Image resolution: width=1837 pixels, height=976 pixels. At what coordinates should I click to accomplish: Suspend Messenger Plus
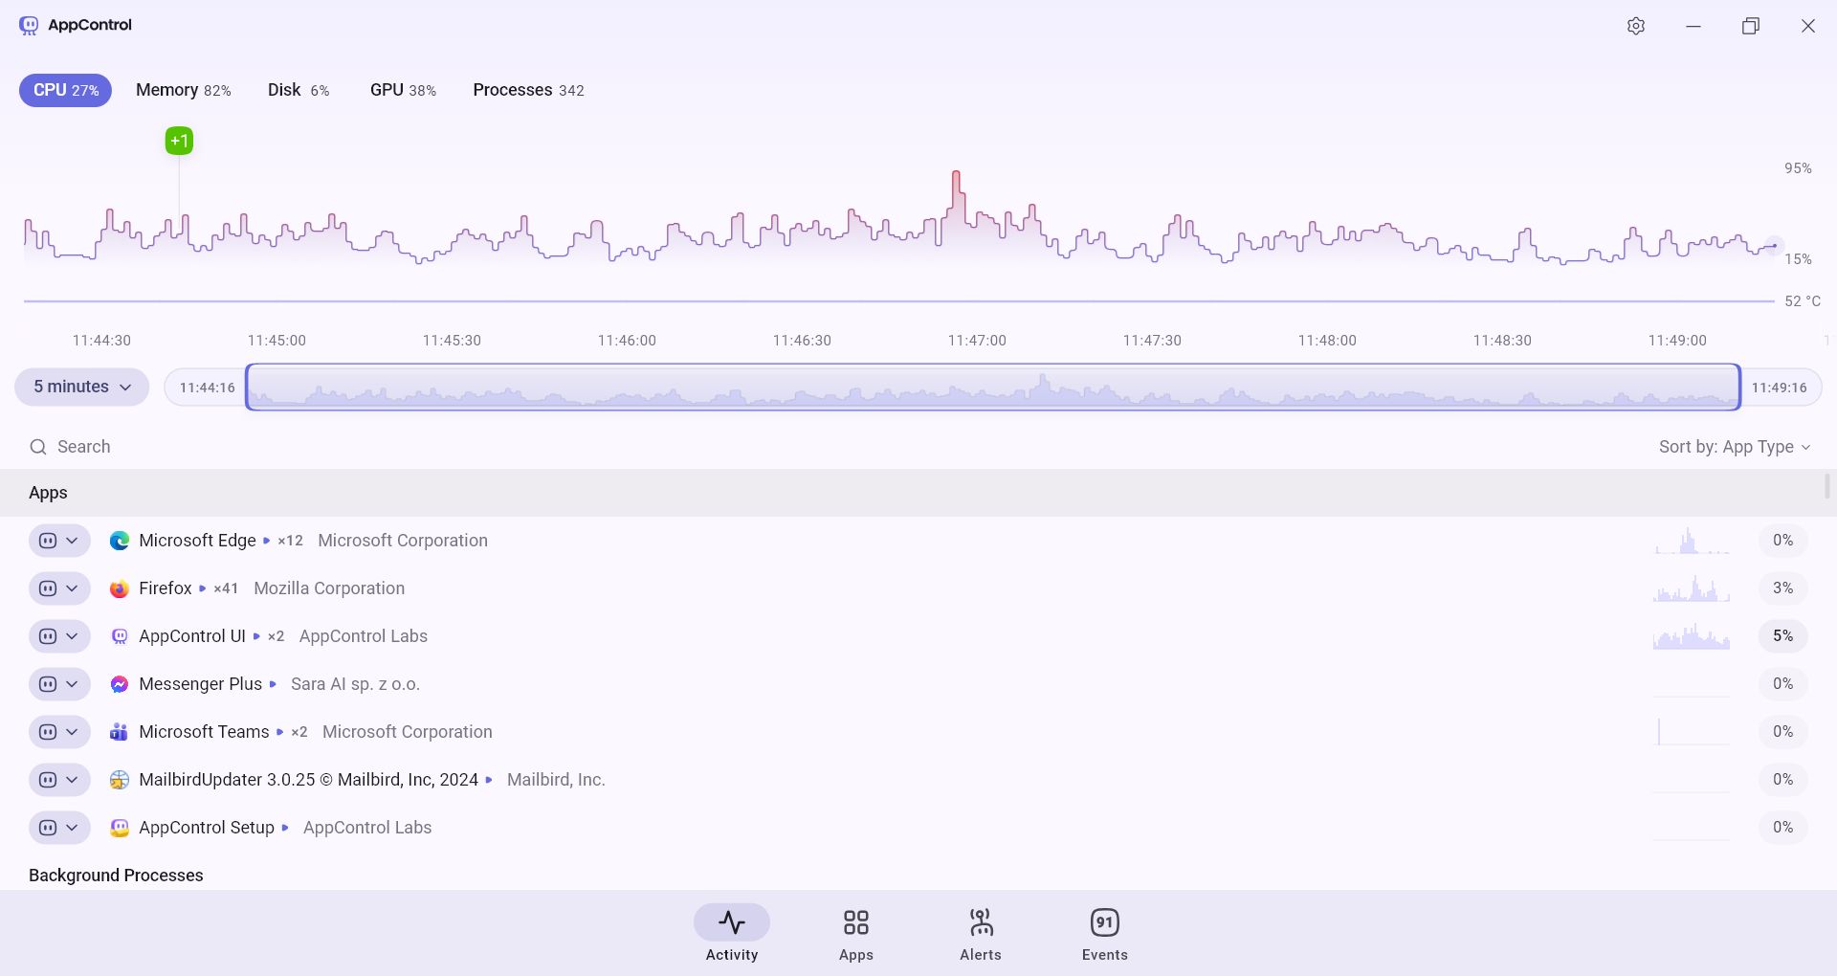tap(47, 683)
